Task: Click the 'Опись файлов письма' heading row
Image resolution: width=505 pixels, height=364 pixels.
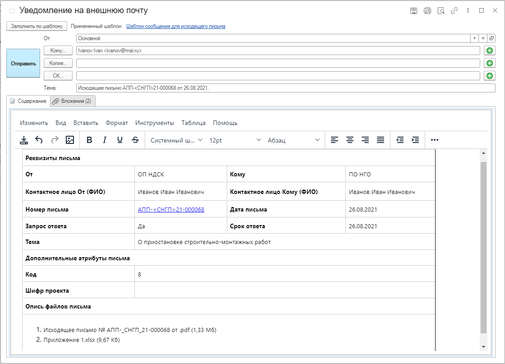Action: 229,306
